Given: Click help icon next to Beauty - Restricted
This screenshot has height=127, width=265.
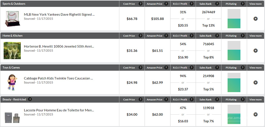Looking at the screenshot, I should pyautogui.click(x=30, y=100).
